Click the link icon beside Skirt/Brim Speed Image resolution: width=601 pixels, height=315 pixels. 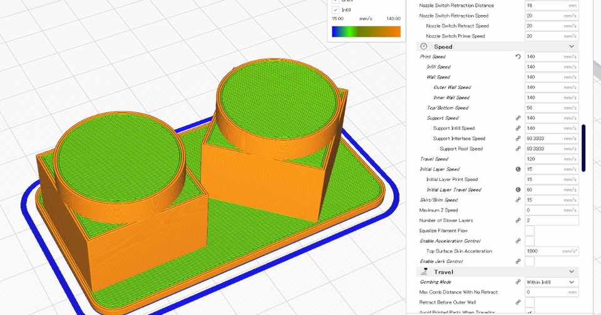tap(518, 200)
